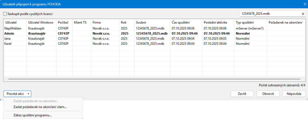The height and width of the screenshot is (119, 308).
Task: Open the Provést akci dropdown arrow
Action: pyautogui.click(x=29, y=94)
